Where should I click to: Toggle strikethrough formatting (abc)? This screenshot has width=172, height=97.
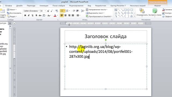(40, 15)
